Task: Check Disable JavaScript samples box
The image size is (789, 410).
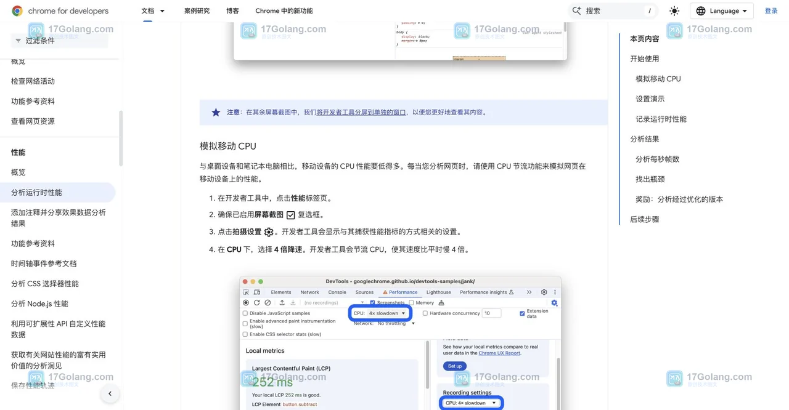Action: coord(245,313)
